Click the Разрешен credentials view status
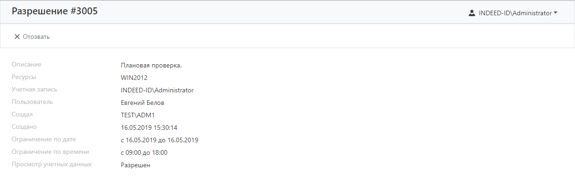This screenshot has width=575, height=176. 136,165
